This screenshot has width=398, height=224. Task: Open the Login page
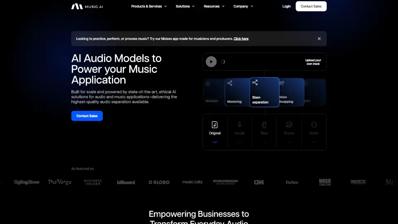[x=286, y=6]
